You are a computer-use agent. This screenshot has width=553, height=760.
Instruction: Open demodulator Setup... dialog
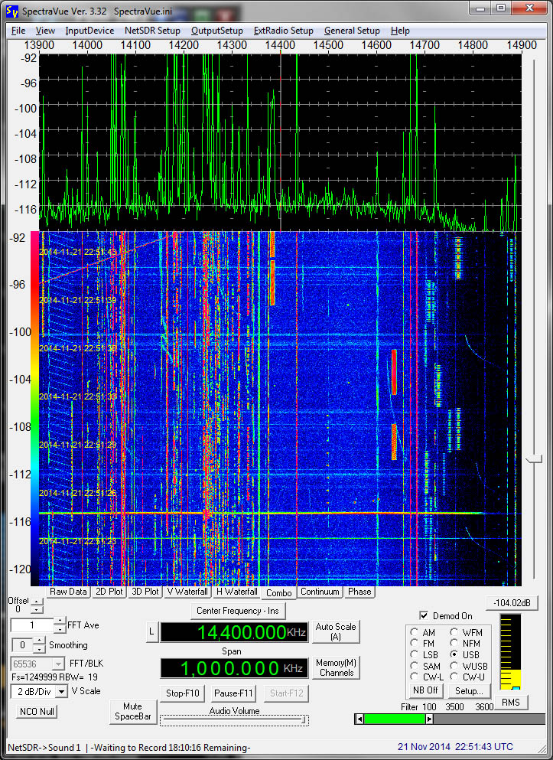click(x=469, y=690)
